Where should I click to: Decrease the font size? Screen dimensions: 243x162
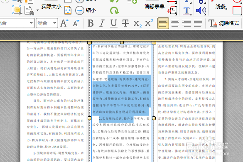[x=76, y=23]
